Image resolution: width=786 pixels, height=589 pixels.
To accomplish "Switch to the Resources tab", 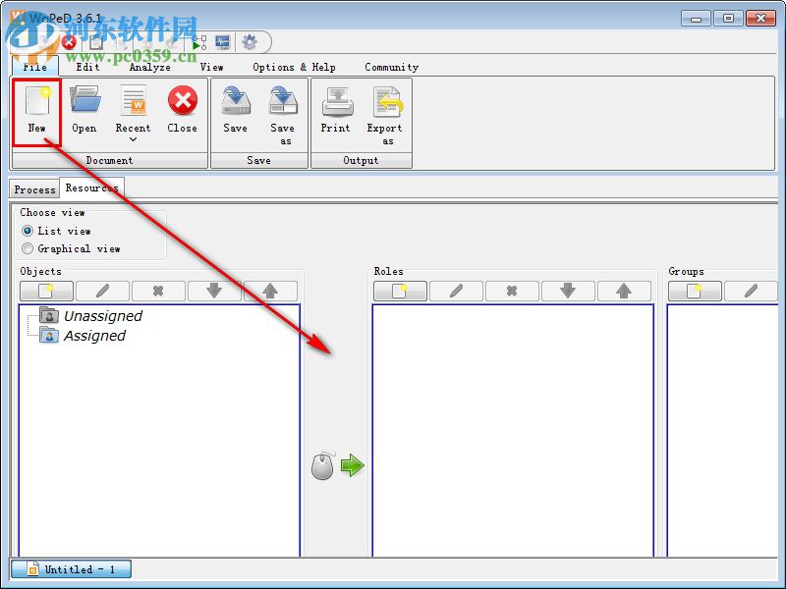I will tap(91, 187).
